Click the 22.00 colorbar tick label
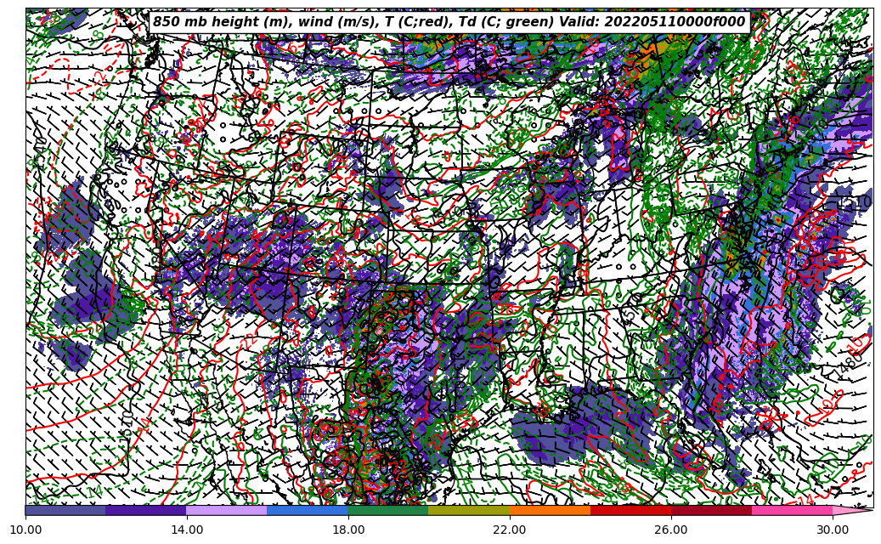This screenshot has height=544, width=881. [x=510, y=530]
